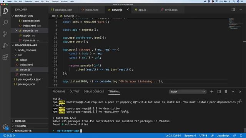Open index.html in Open Editors list
This screenshot has height=138, width=246.
(29, 26)
